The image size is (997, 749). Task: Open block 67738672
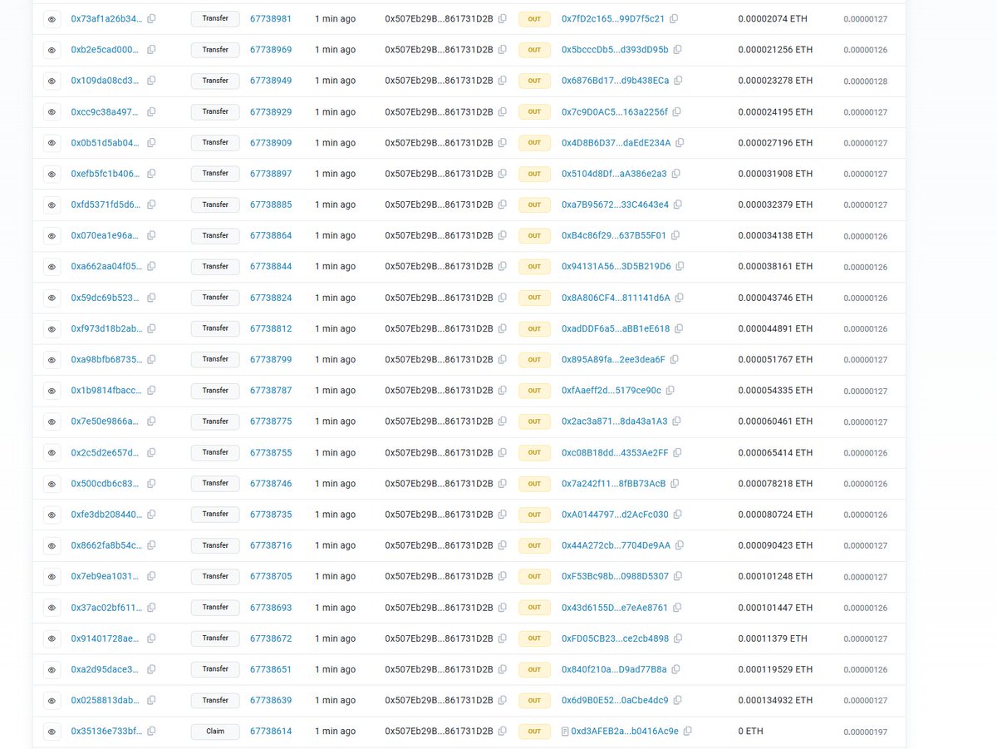click(x=271, y=638)
